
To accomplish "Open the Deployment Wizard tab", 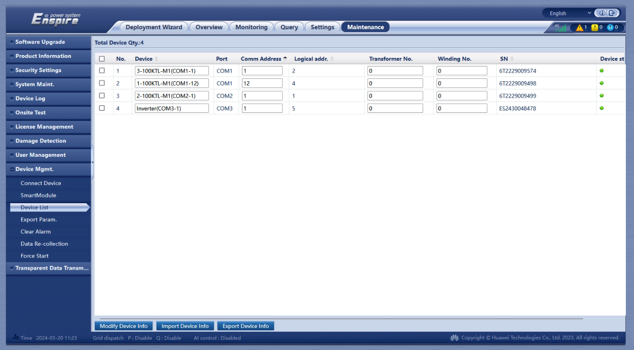I will coord(154,27).
